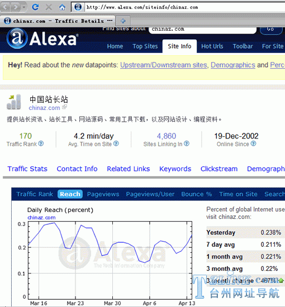Follow the Demographics link in yellow notice
The image size is (285, 307).
[233, 65]
